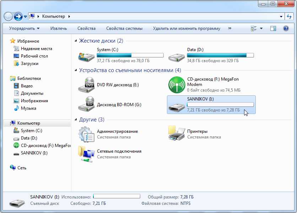
Task: Open the address bar history dropdown
Action: pyautogui.click(x=281, y=17)
